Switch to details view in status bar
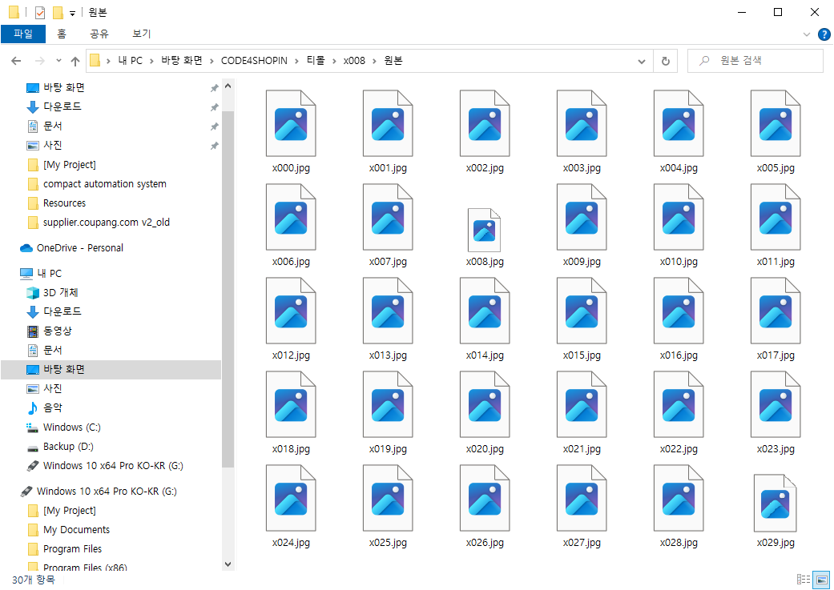The height and width of the screenshot is (590, 834). [x=802, y=580]
